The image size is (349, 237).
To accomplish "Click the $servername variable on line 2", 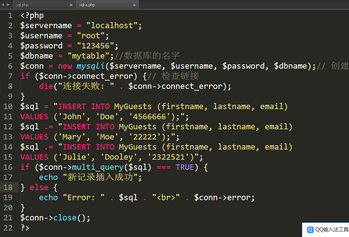I will coord(46,26).
